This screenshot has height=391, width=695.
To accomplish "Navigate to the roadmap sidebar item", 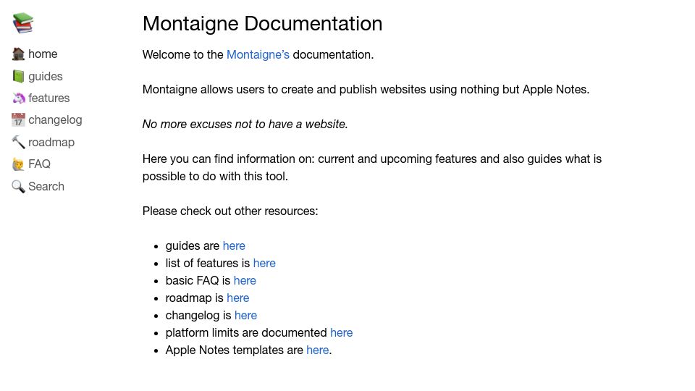I will click(x=51, y=143).
